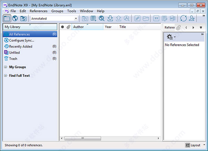
Task: Click the Sync Library circular arrows icon
Action: point(183,18)
